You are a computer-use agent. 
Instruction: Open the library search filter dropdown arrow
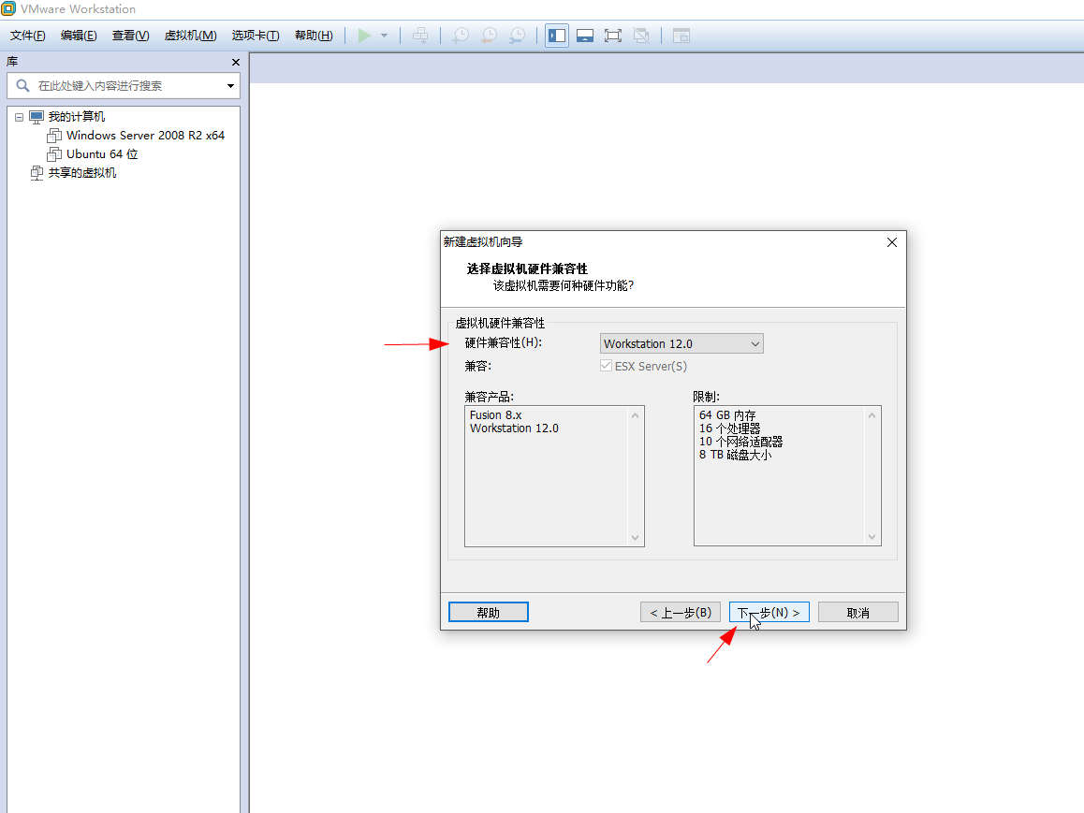[231, 86]
